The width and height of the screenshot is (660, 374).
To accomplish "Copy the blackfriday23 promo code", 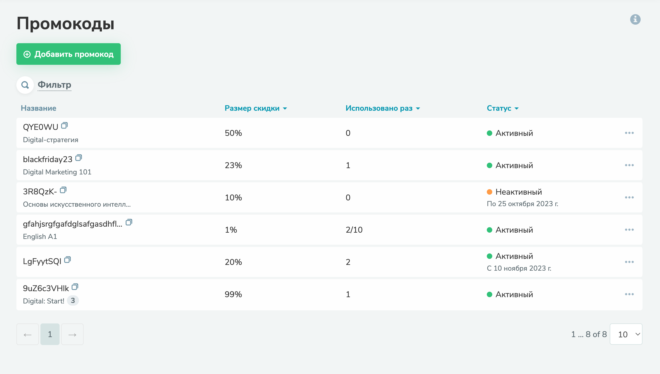I will pos(79,158).
